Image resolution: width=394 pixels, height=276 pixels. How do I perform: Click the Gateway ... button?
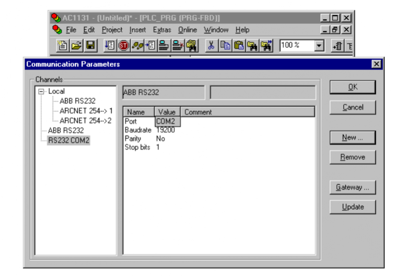pyautogui.click(x=353, y=187)
